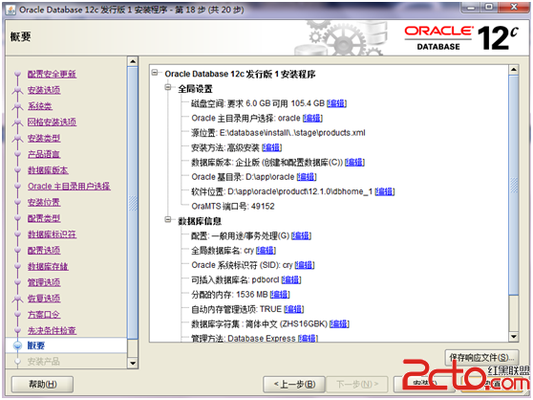Close the Oracle installer window
Screen dimensions: 533x400
(x=514, y=7)
